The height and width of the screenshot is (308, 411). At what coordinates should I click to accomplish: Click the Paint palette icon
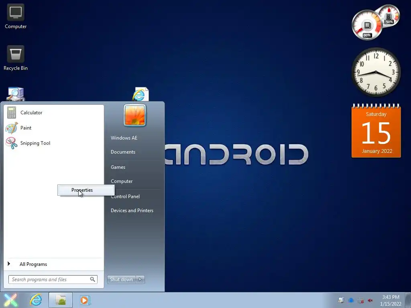(12, 128)
